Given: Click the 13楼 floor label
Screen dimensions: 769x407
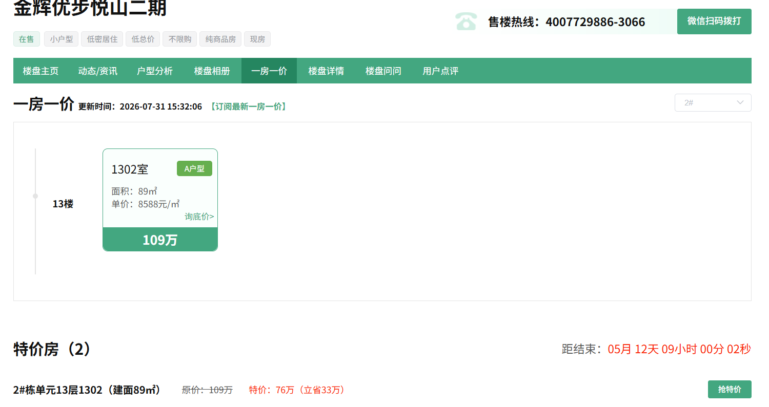Looking at the screenshot, I should click(x=63, y=204).
